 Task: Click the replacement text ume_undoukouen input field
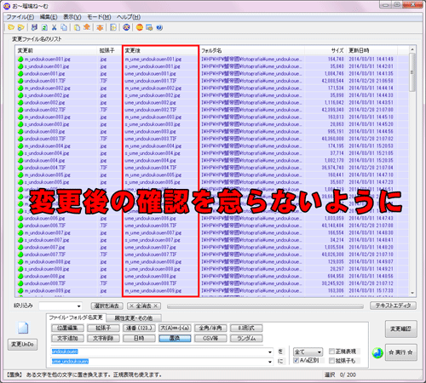point(159,362)
